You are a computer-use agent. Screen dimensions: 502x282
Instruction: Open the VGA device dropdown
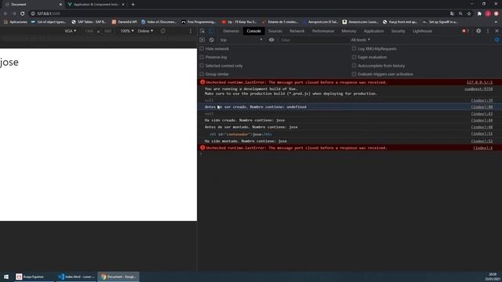coord(71,31)
